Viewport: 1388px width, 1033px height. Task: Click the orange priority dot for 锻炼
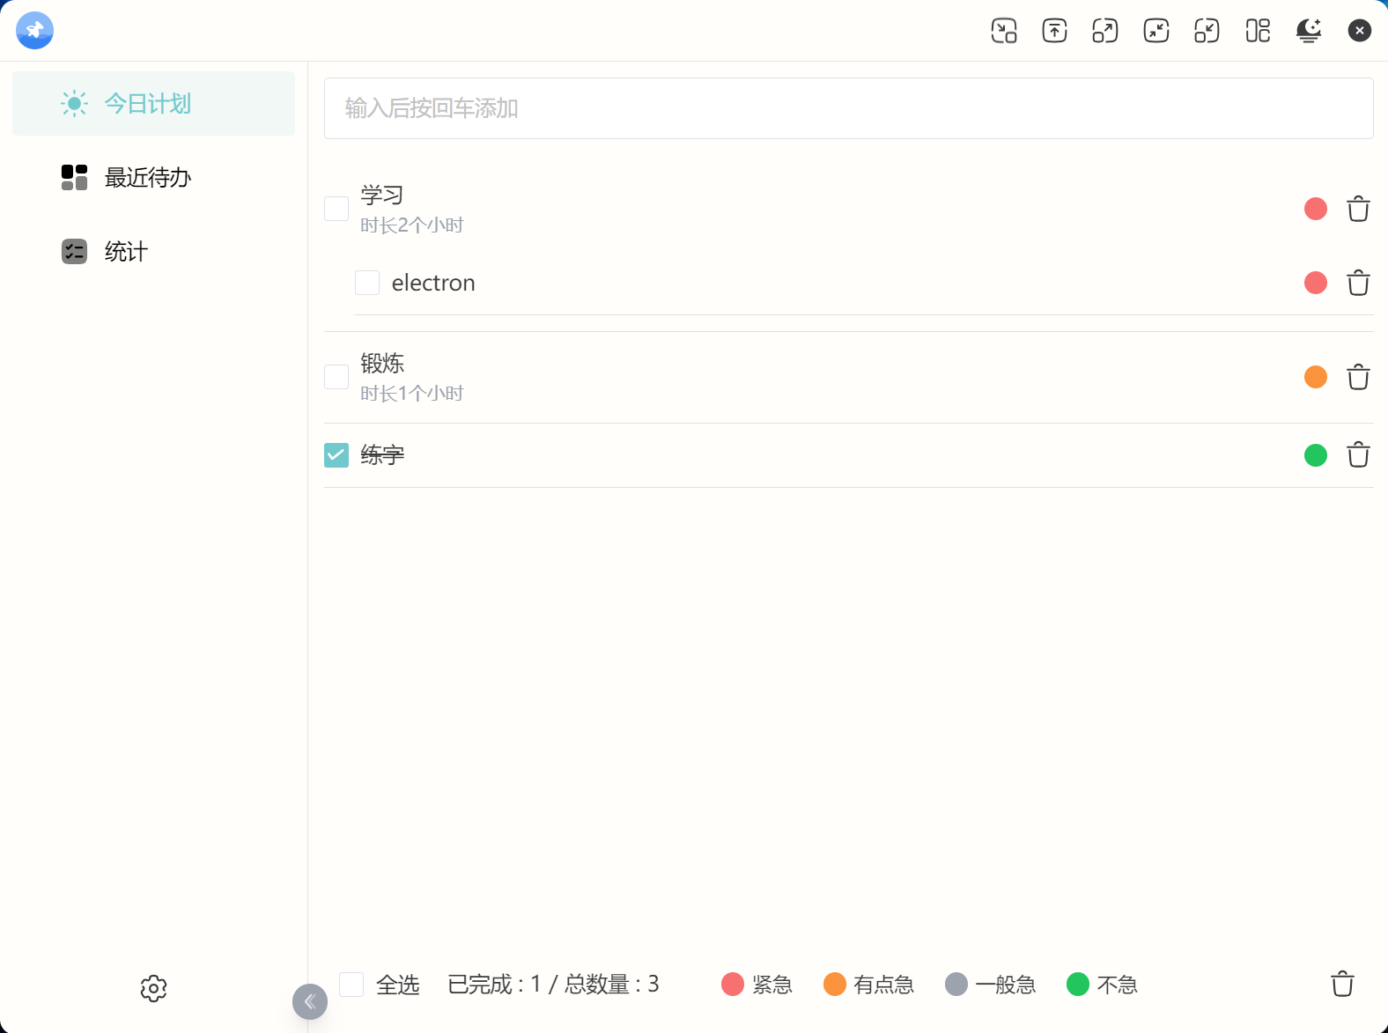[x=1315, y=378]
